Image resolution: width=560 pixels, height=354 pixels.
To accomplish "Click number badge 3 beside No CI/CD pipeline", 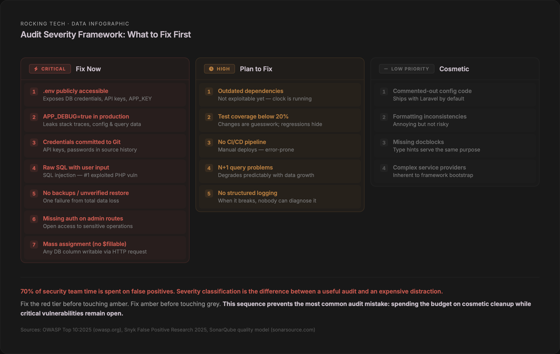I will coord(209,142).
